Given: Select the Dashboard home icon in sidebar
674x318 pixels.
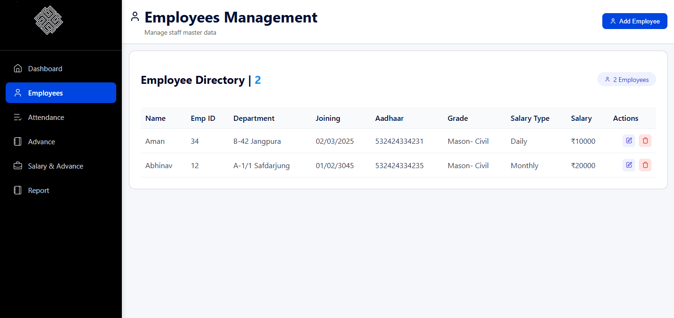Looking at the screenshot, I should point(17,68).
